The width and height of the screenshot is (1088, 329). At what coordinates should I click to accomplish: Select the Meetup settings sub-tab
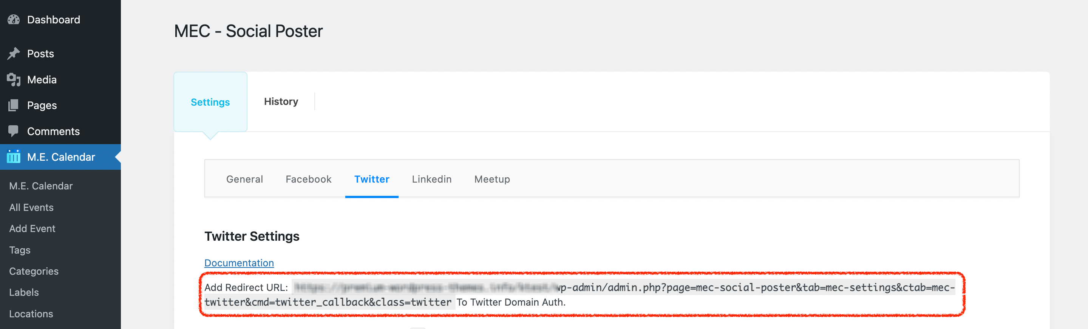click(x=492, y=179)
